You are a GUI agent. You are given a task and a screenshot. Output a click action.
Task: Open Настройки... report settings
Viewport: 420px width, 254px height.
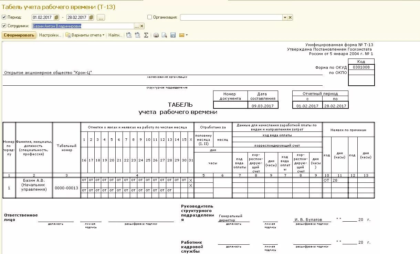[50, 35]
